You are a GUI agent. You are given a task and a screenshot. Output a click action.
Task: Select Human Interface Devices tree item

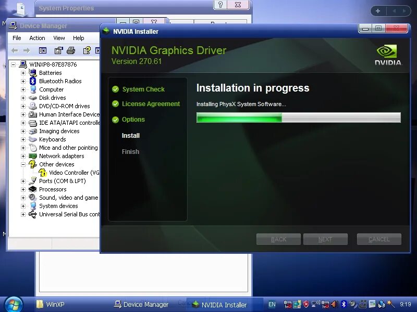(69, 114)
